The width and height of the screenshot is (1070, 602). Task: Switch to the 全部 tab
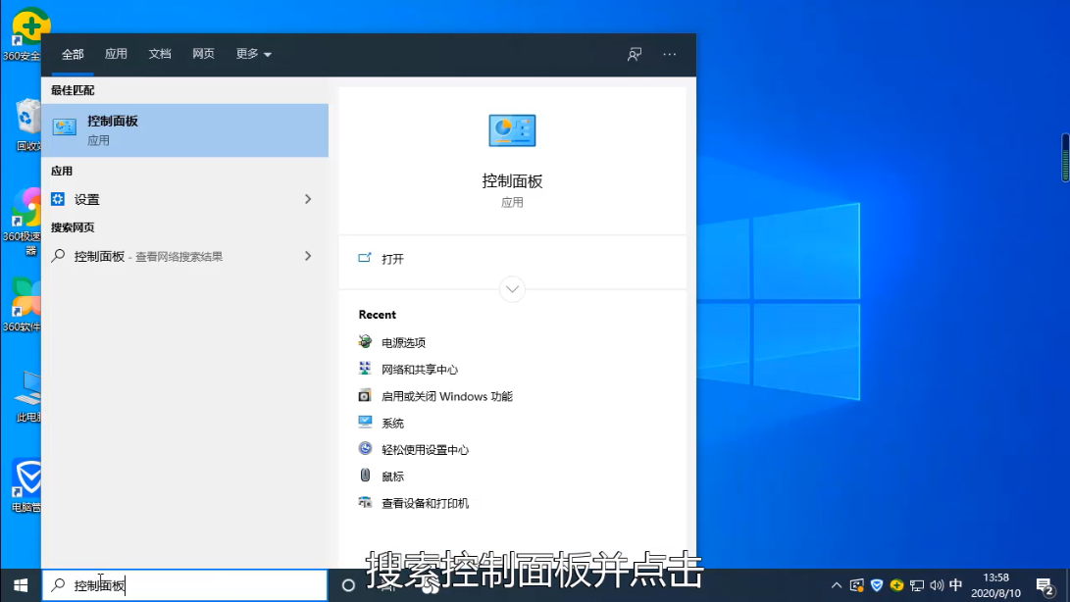point(73,54)
